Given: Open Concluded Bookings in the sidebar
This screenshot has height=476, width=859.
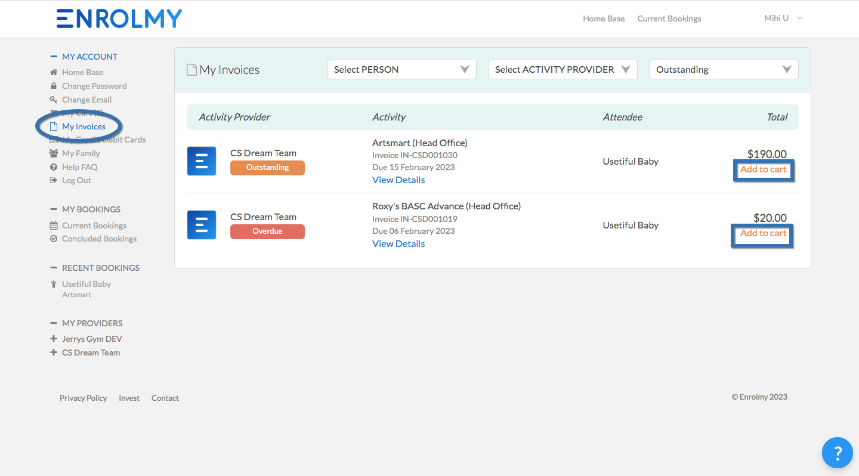Looking at the screenshot, I should 99,239.
